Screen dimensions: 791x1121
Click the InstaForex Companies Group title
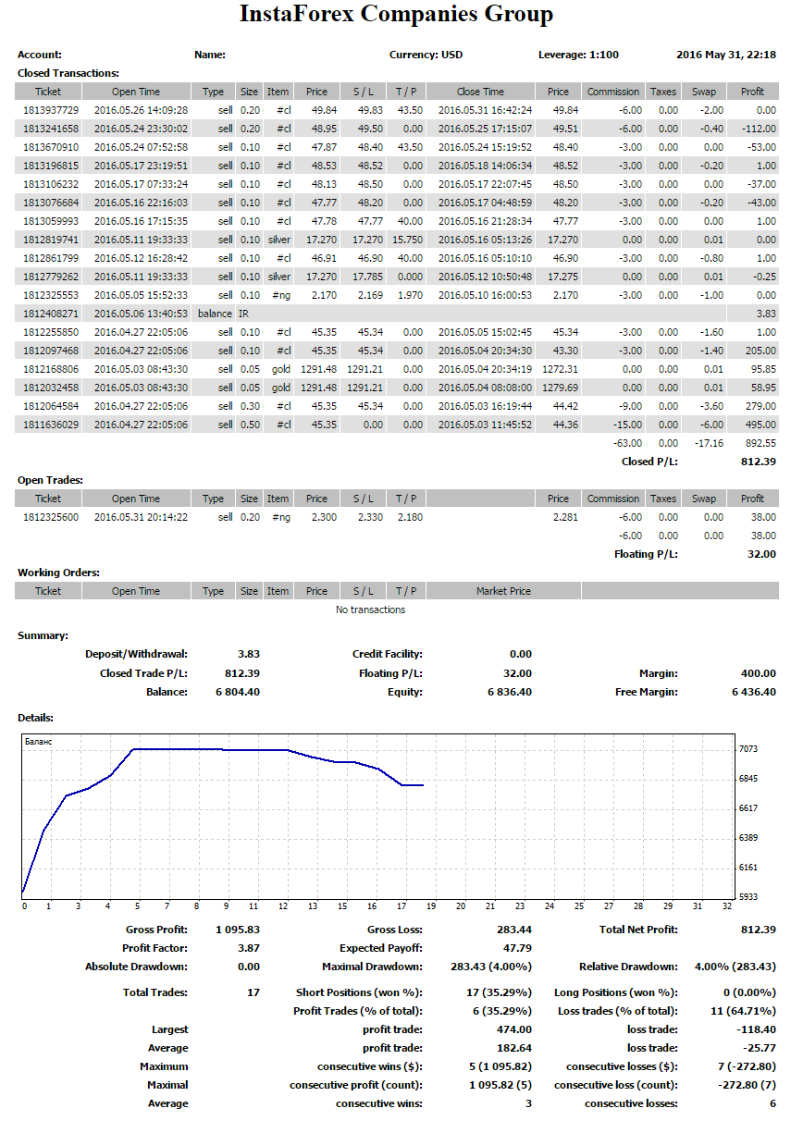[396, 15]
